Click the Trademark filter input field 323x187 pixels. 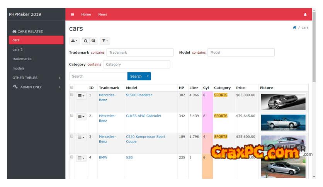pyautogui.click(x=140, y=53)
